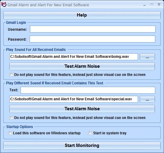Close the Gmail Alarm window
164x153 pixels.
159,5
